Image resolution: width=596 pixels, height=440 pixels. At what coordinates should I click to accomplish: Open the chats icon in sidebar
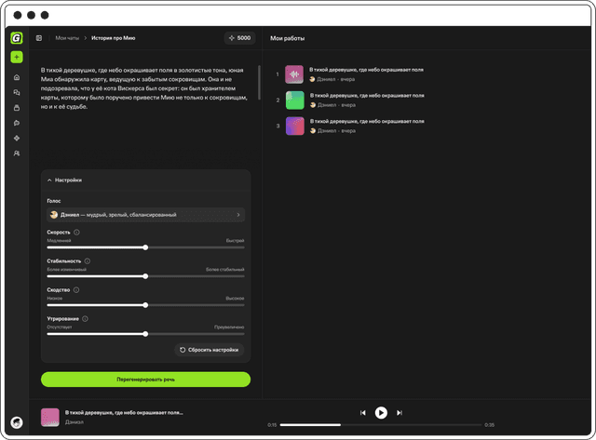[x=17, y=93]
